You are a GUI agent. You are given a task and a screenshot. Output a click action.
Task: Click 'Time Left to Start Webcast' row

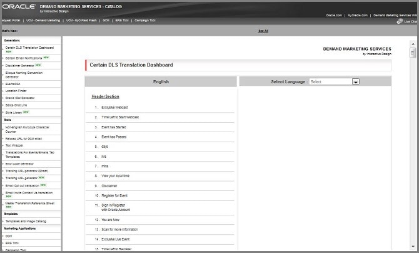160,117
